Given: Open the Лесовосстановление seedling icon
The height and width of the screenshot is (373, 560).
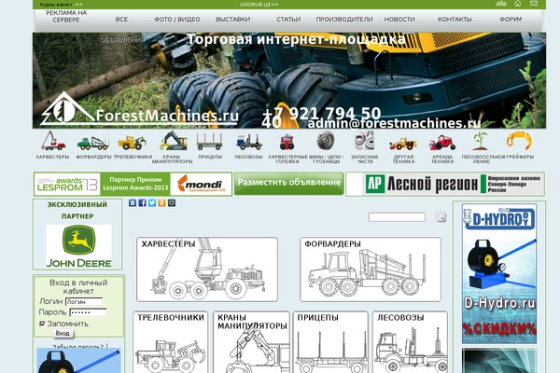Looking at the screenshot, I should (x=481, y=140).
